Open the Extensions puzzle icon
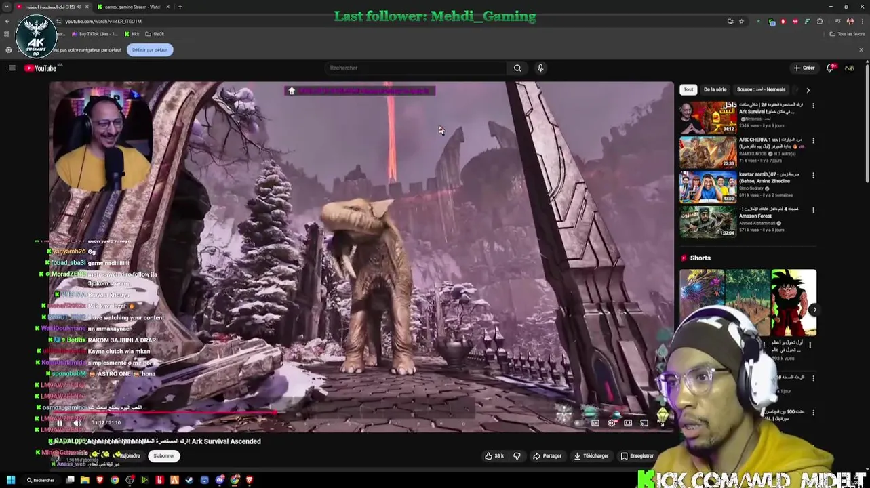870x488 pixels. 820,22
